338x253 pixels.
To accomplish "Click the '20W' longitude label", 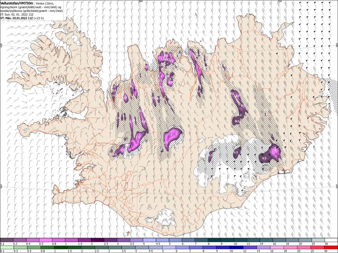I will pyautogui.click(x=140, y=1).
